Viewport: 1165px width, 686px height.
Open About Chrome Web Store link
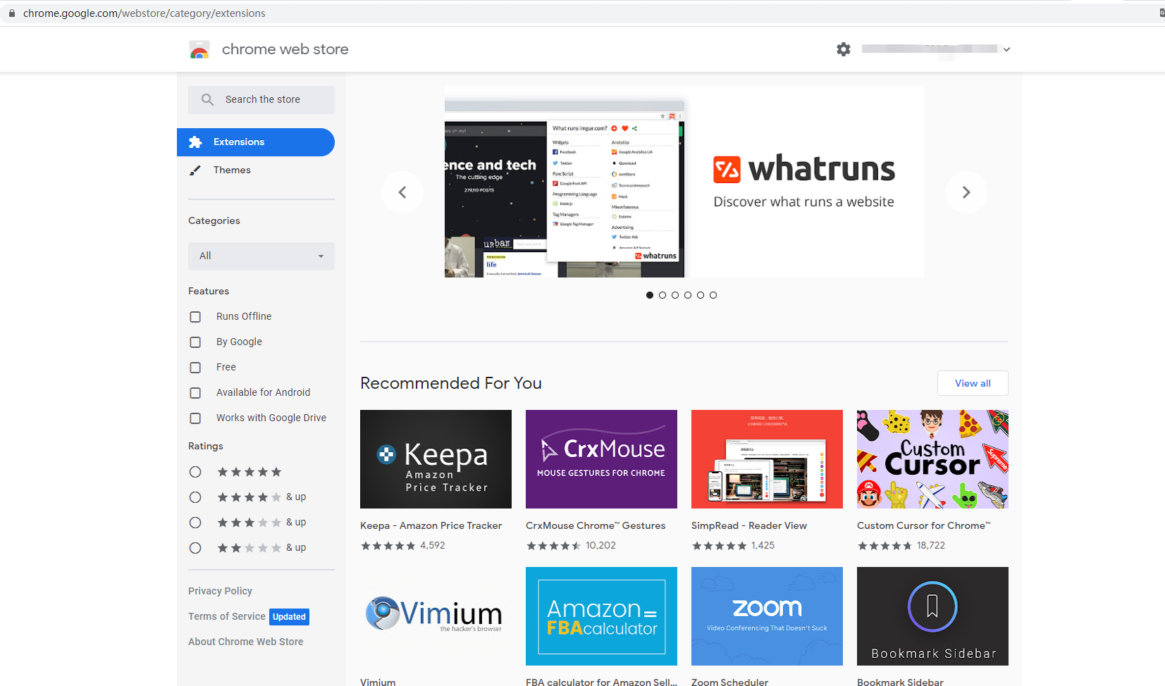pyautogui.click(x=246, y=642)
